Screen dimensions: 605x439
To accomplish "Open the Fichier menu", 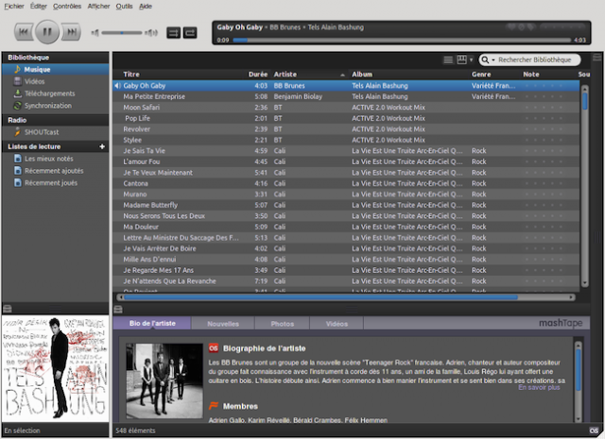I will (14, 7).
